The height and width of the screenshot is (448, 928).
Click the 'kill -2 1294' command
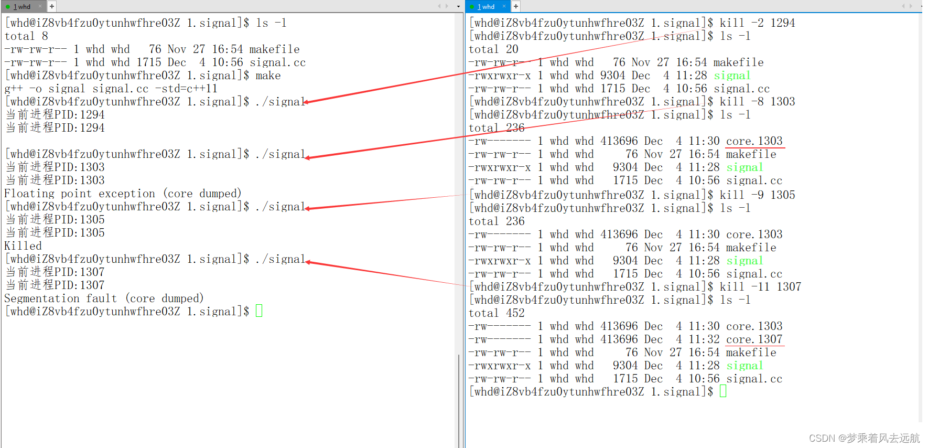758,23
